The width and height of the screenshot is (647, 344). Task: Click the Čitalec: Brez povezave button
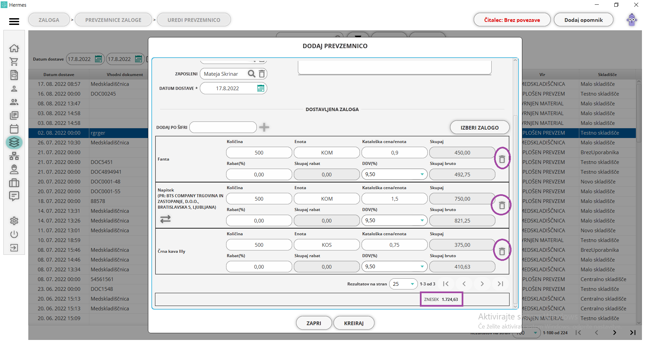(512, 20)
